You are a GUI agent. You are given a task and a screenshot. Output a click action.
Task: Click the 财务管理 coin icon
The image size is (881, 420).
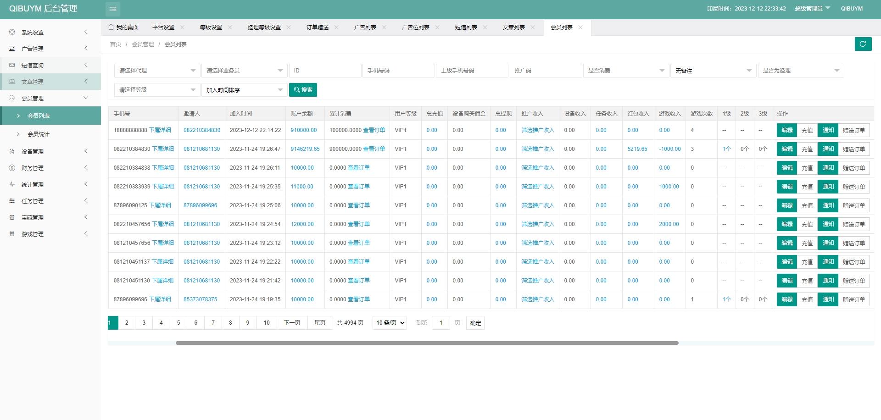point(12,168)
